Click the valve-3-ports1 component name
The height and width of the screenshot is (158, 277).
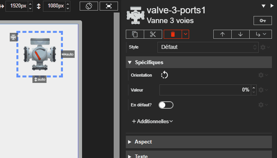(x=176, y=10)
